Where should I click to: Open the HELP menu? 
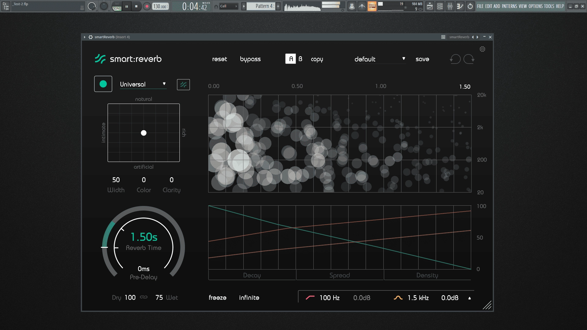560,6
